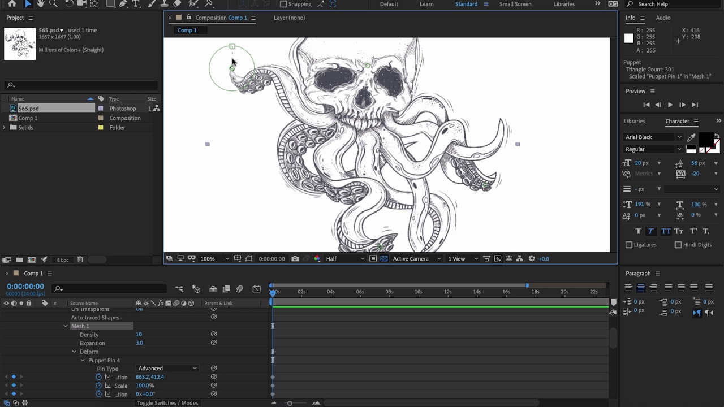
Task: Jump to the first frame in Preview
Action: coord(646,105)
